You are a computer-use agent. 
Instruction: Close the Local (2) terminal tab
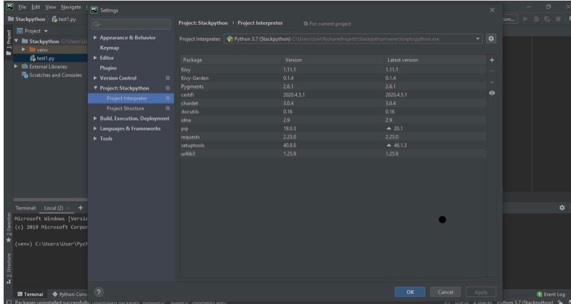pyautogui.click(x=68, y=208)
